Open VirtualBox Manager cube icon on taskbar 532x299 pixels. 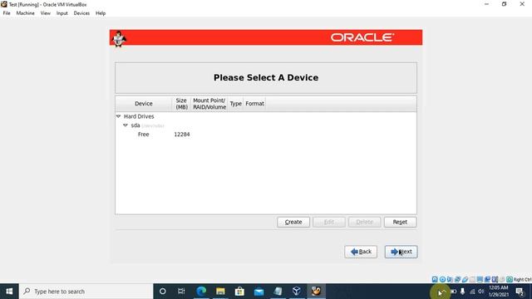297,292
